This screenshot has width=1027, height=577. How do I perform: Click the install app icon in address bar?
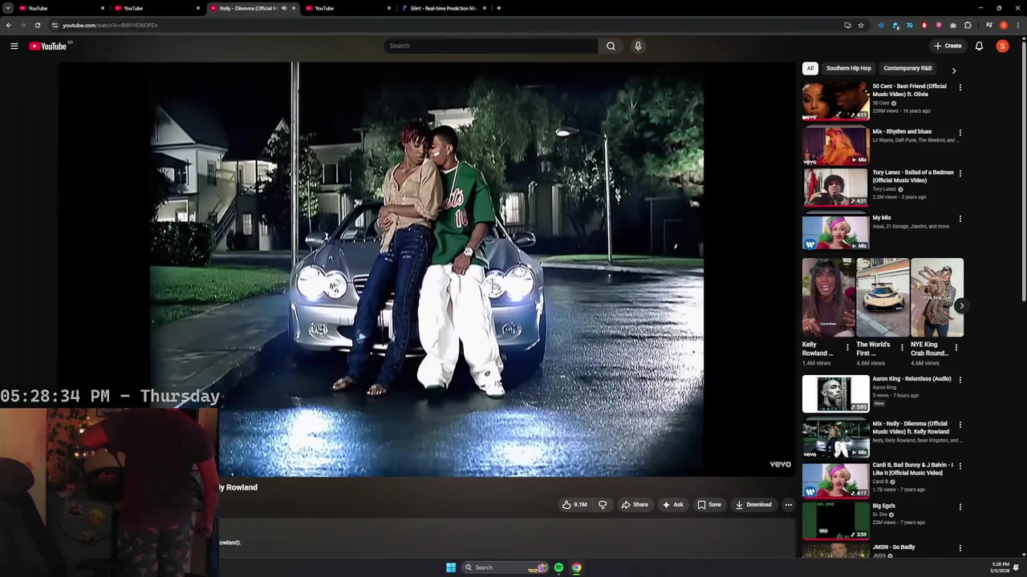[847, 25]
